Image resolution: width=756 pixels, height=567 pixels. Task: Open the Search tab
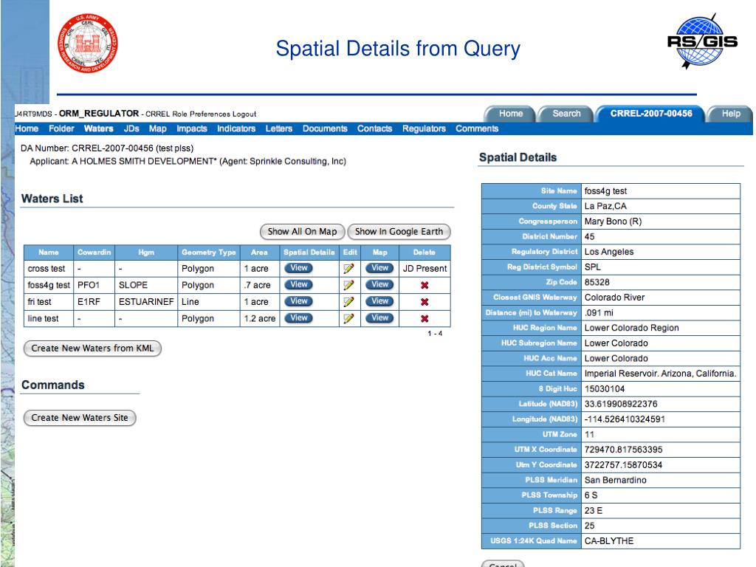(566, 114)
